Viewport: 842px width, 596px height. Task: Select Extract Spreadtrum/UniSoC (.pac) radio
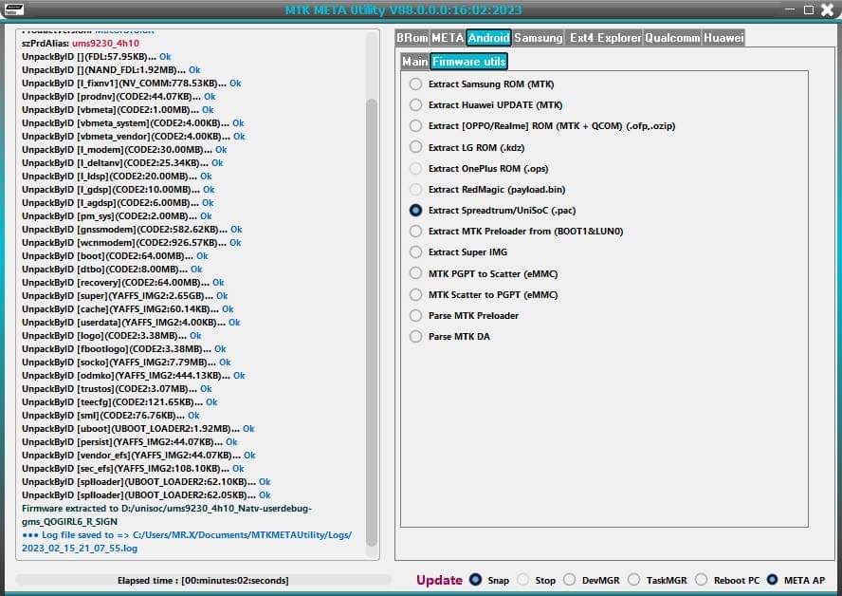415,210
